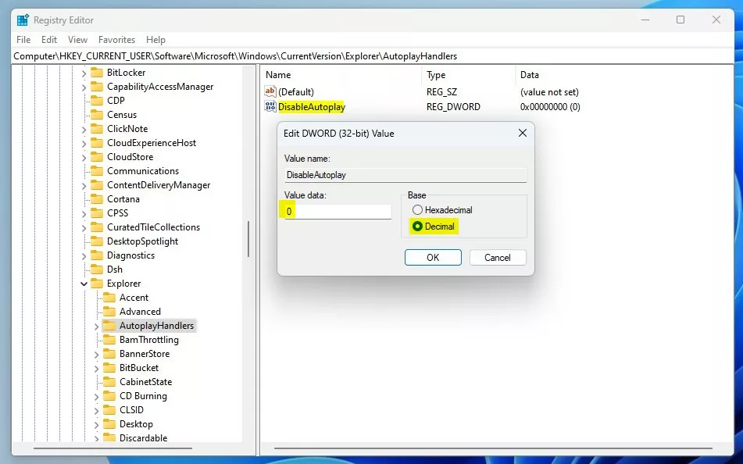
Task: Select the (Default) string value icon
Action: pos(270,91)
